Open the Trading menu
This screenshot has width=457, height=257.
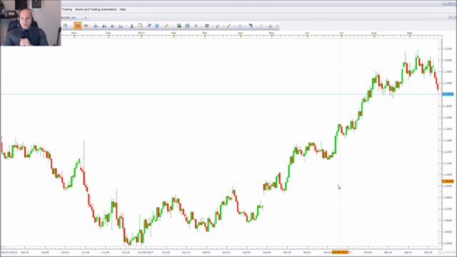[66, 9]
